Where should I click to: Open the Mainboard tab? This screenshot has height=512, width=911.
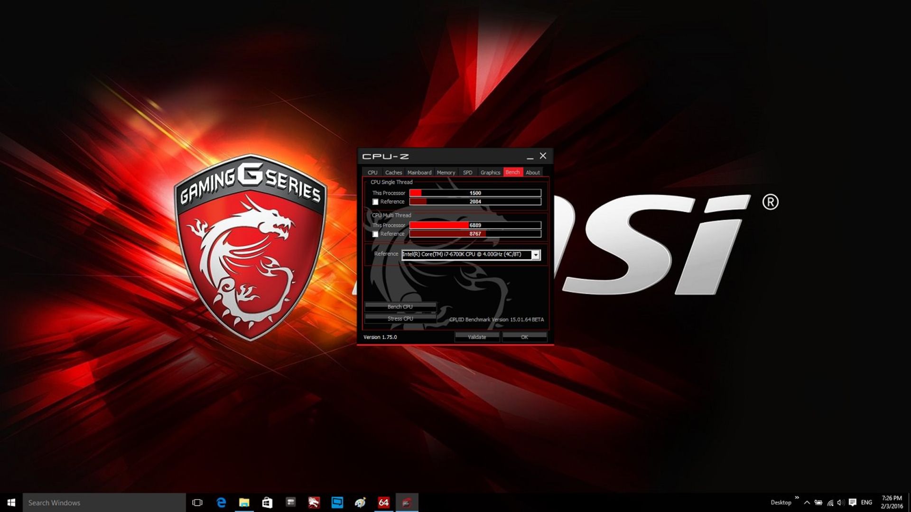click(419, 172)
